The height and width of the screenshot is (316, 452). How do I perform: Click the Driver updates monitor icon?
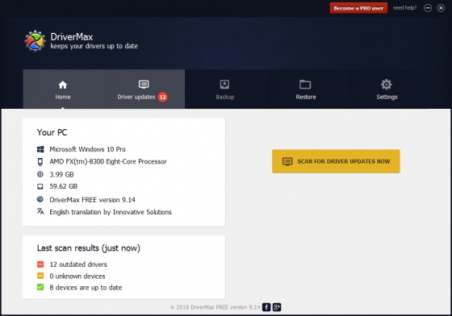tap(144, 85)
